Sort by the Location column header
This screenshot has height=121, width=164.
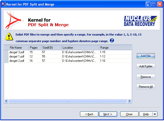coord(80,48)
